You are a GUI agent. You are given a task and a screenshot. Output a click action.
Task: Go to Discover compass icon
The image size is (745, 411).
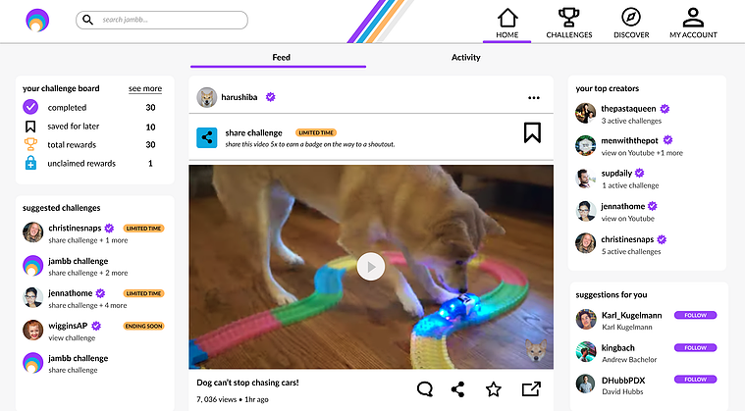point(631,18)
